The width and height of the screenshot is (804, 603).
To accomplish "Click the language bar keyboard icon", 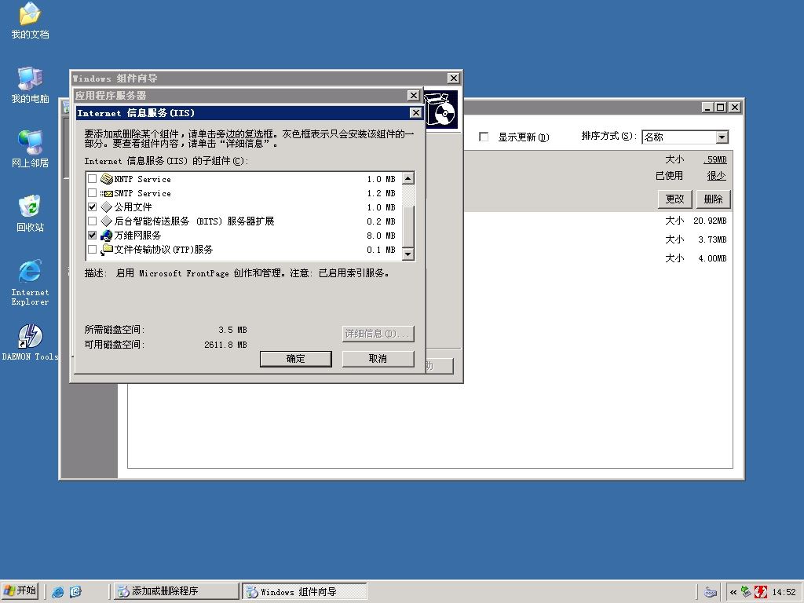I will coord(710,592).
